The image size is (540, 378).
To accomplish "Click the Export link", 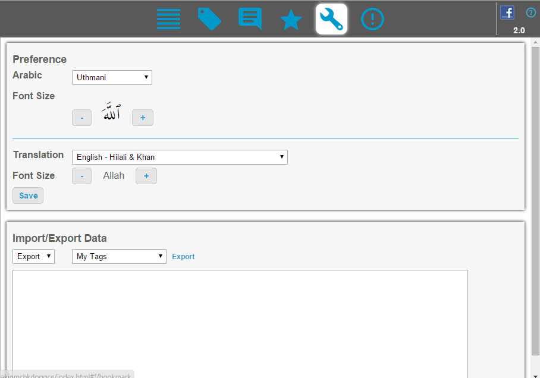I will coord(183,257).
